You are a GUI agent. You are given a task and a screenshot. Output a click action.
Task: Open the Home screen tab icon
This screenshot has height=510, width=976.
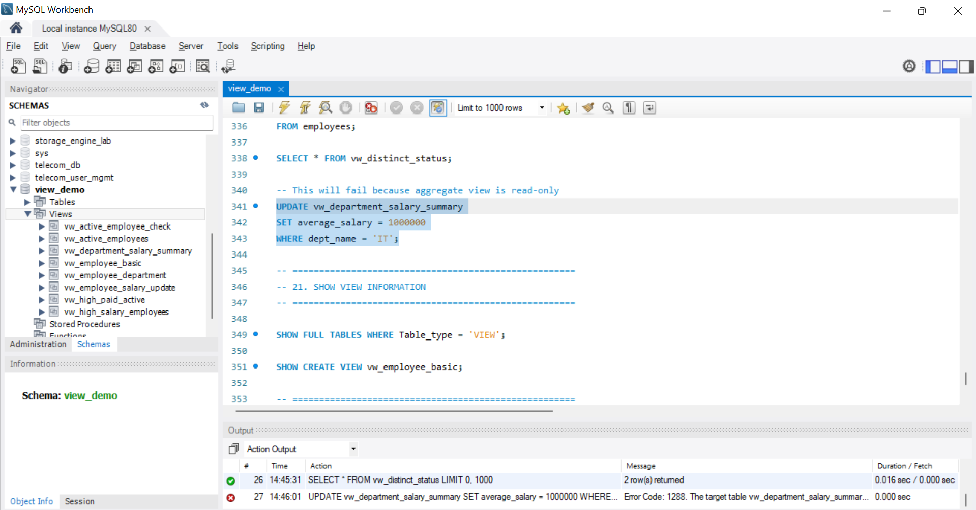[16, 28]
